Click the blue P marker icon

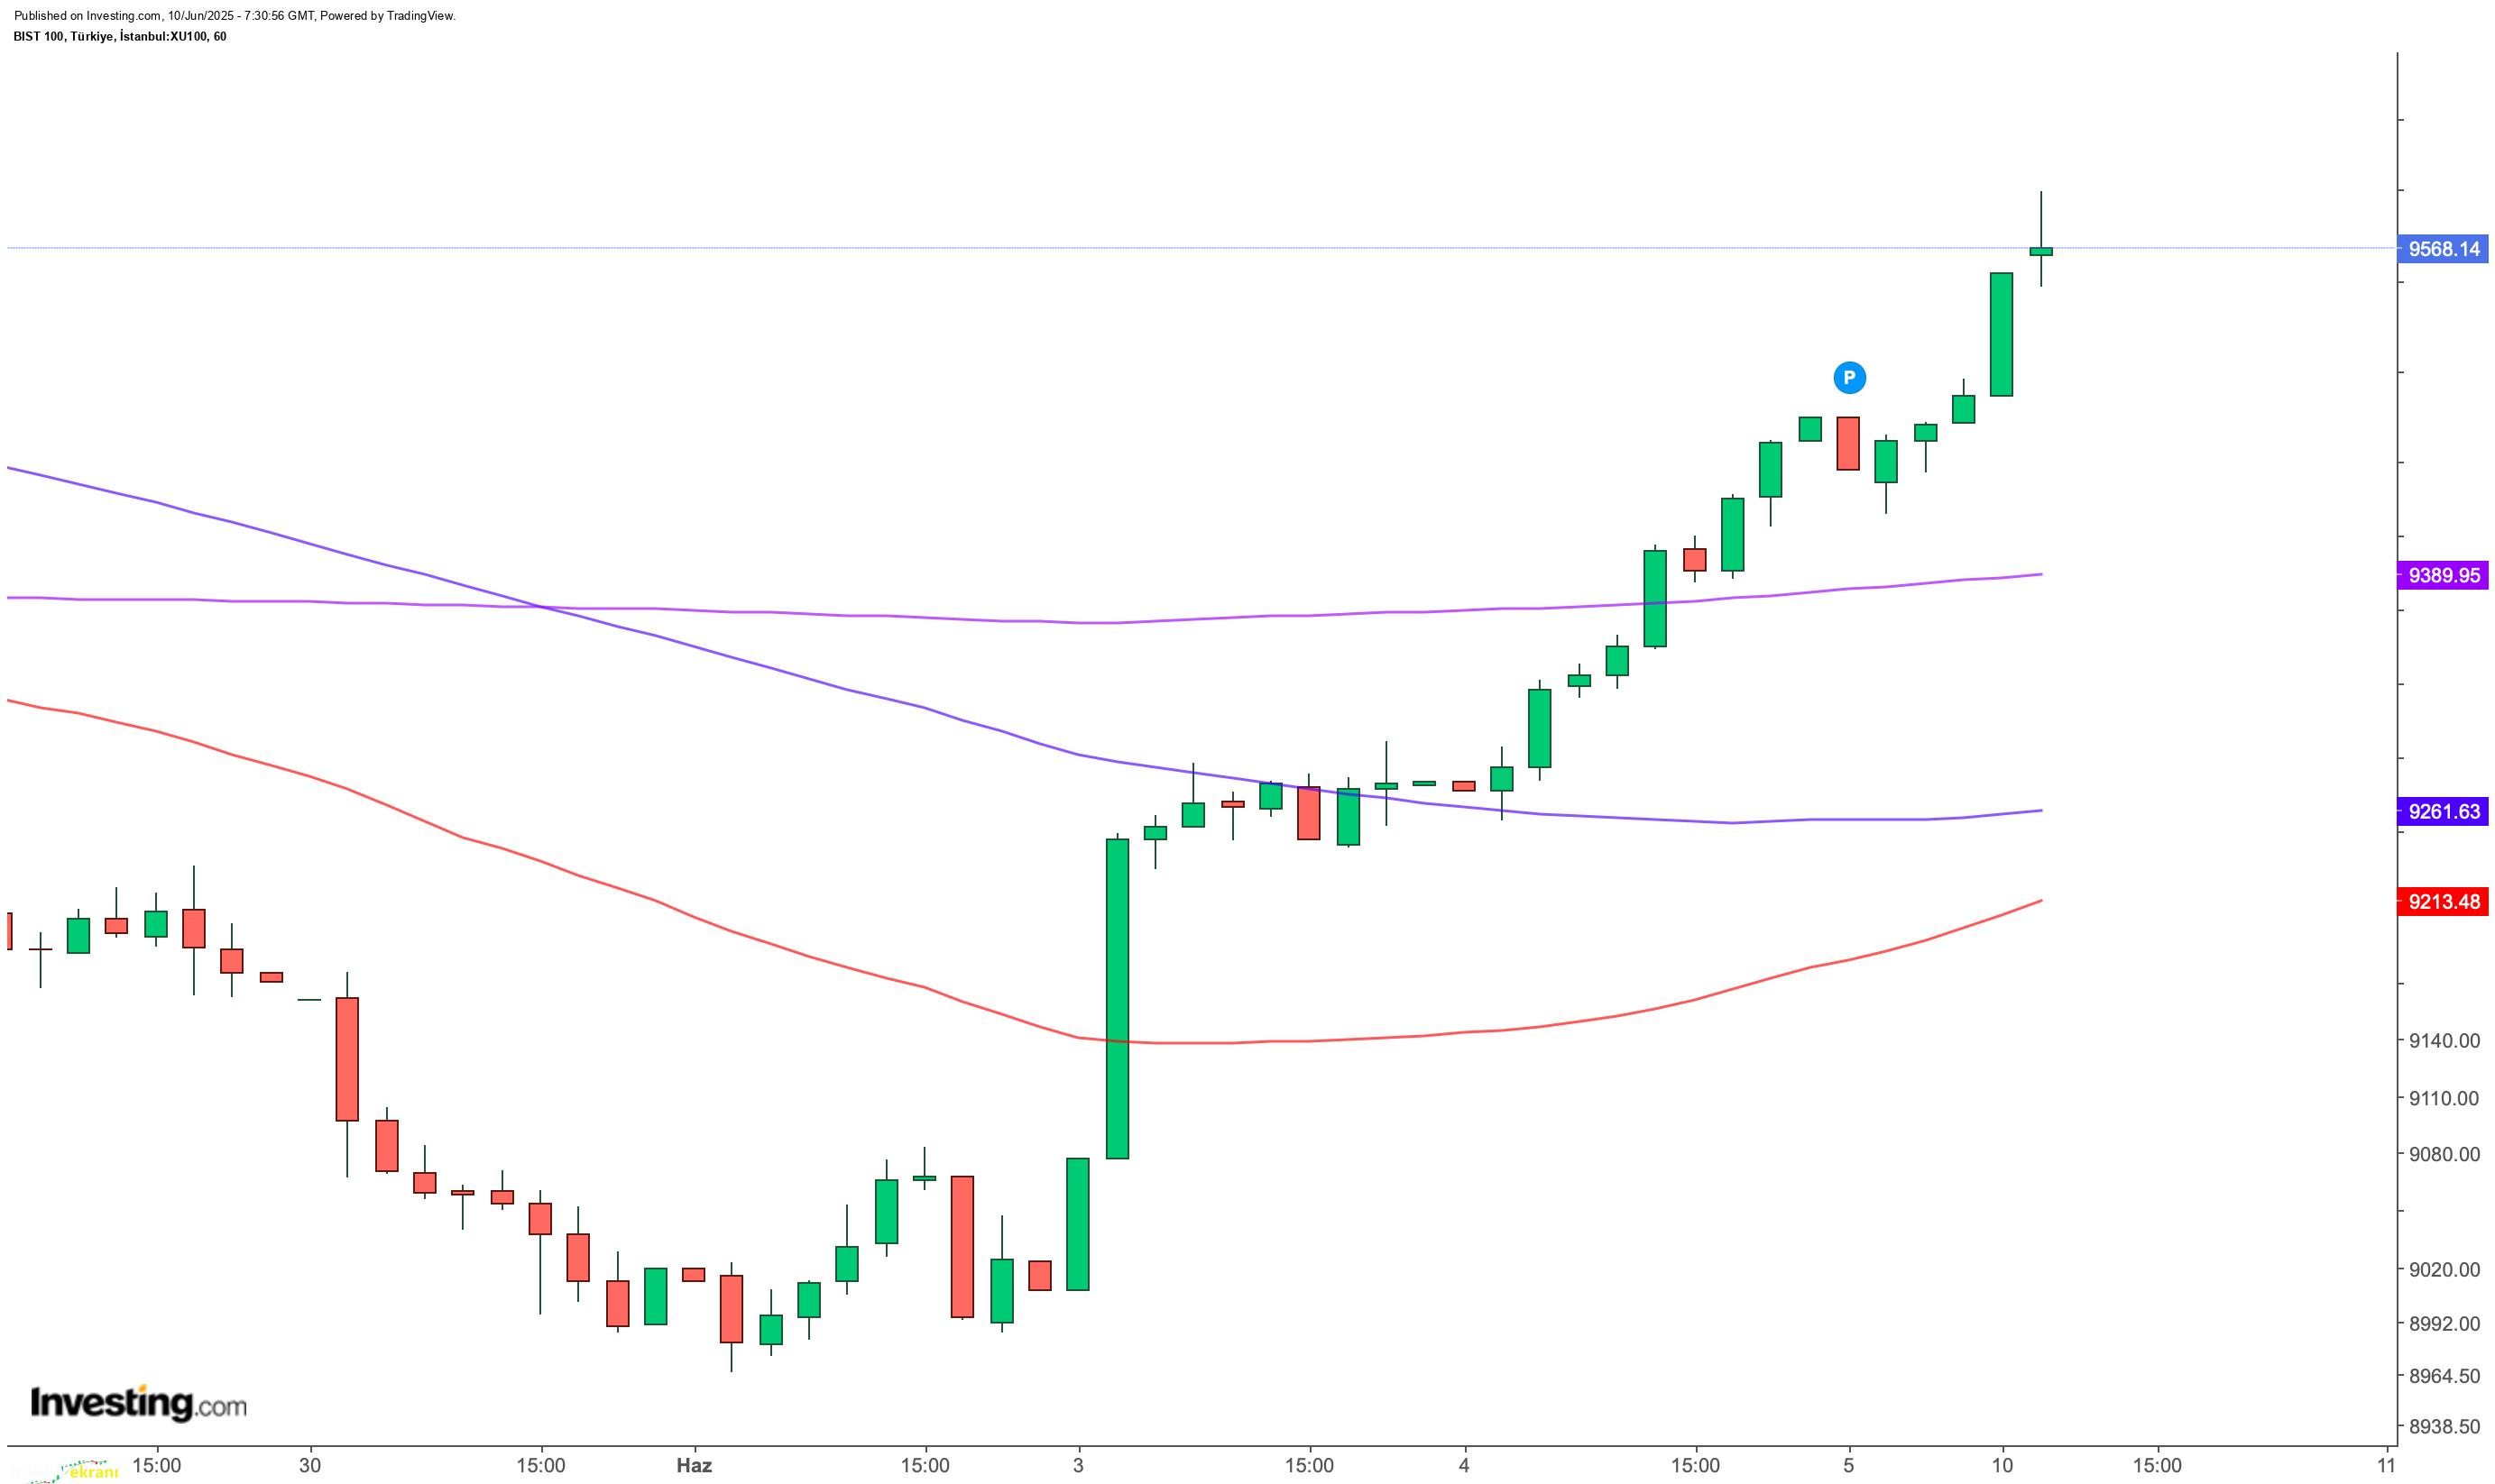tap(1849, 377)
